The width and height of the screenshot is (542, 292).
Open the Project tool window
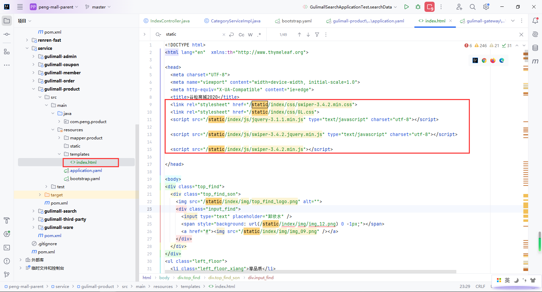pos(7,21)
